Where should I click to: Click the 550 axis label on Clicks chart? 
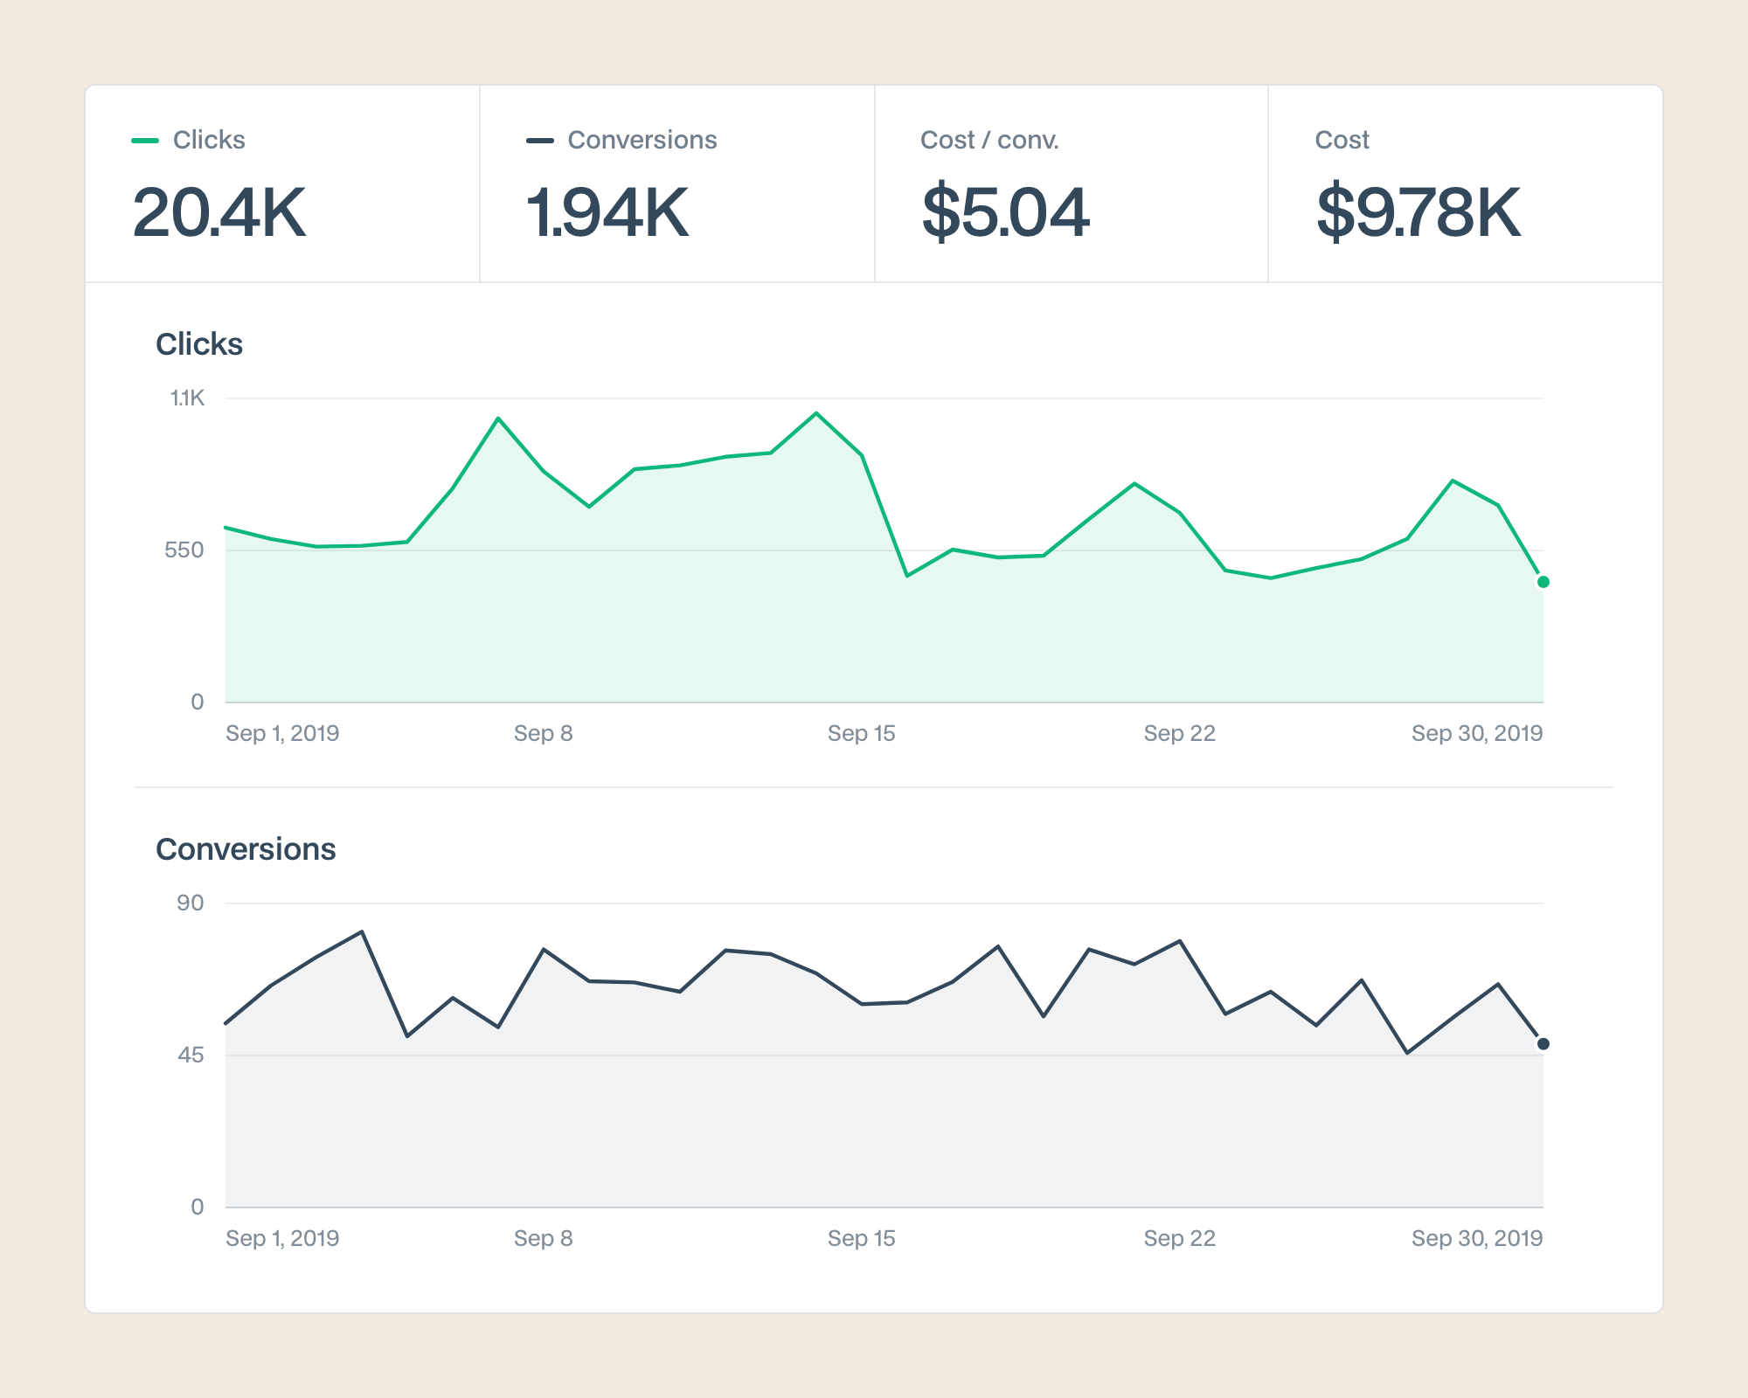point(184,550)
